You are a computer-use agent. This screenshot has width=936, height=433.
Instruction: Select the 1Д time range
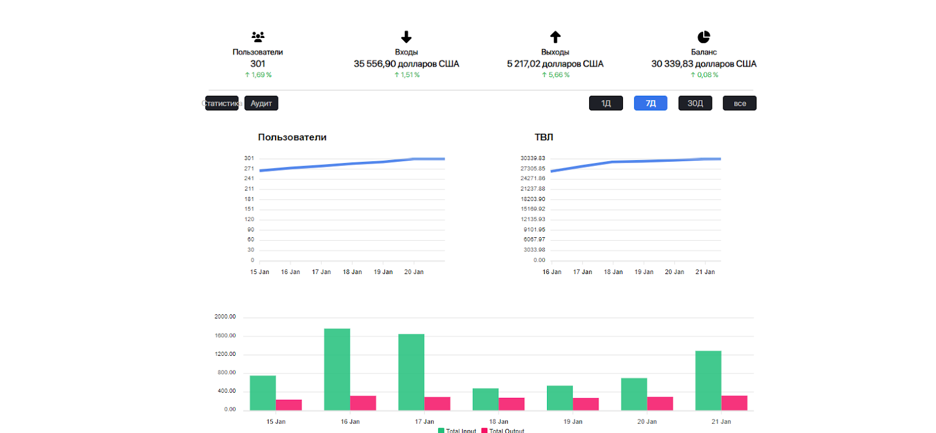pos(605,103)
